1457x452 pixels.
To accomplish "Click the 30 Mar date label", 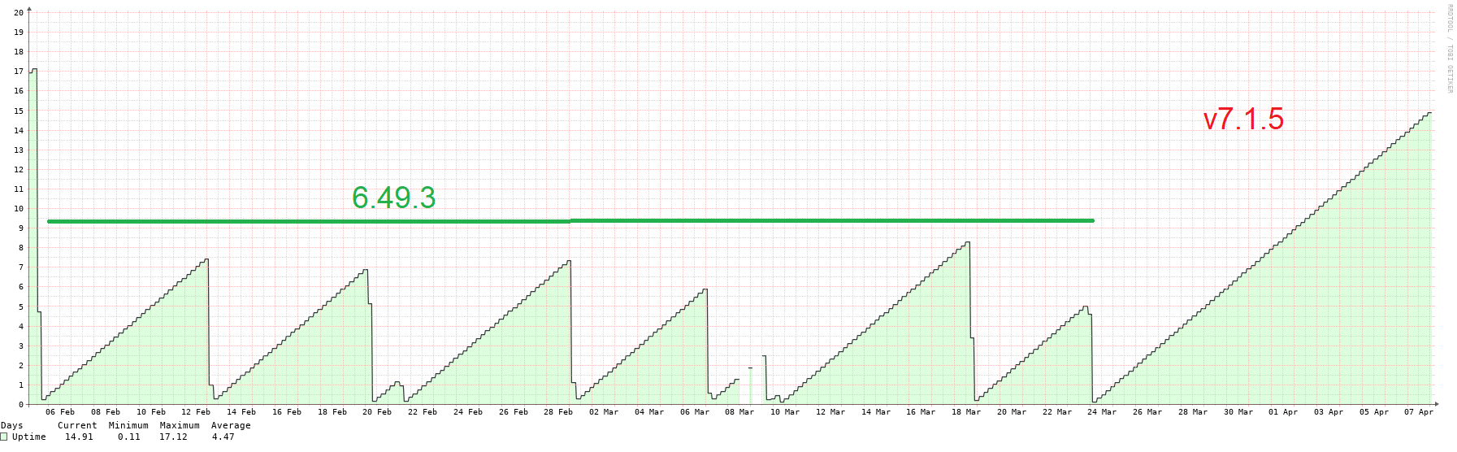I will pyautogui.click(x=1238, y=412).
